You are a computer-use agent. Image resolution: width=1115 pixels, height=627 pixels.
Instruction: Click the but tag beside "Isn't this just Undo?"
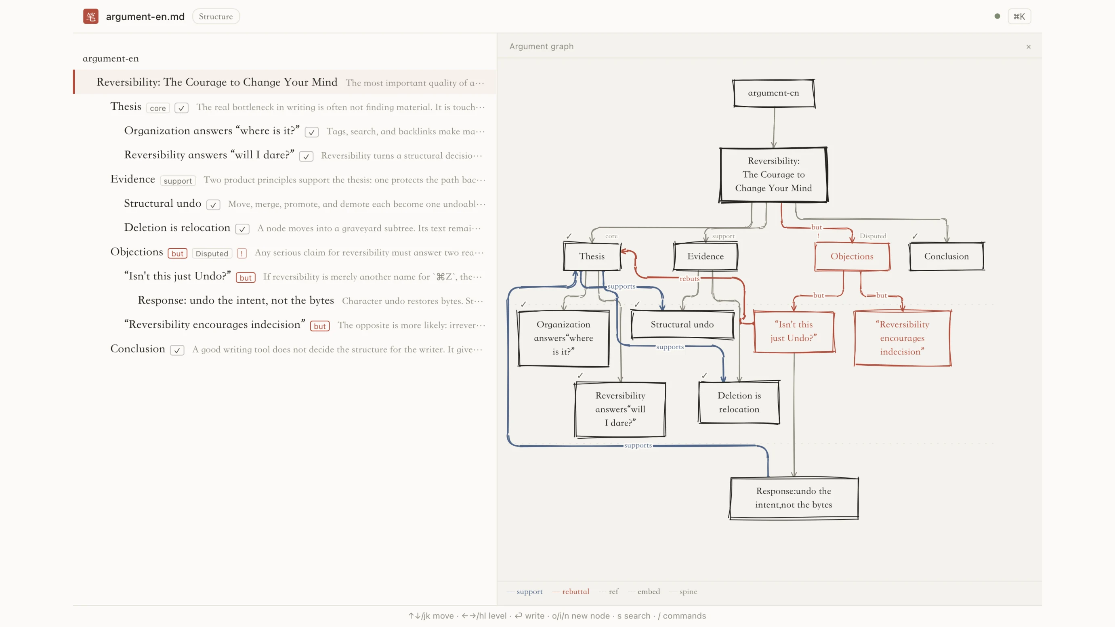tap(246, 278)
